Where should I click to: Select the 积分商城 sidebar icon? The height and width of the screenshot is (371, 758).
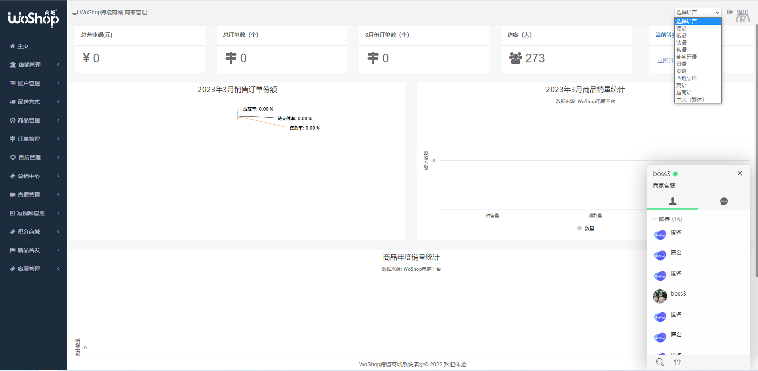[x=12, y=232]
